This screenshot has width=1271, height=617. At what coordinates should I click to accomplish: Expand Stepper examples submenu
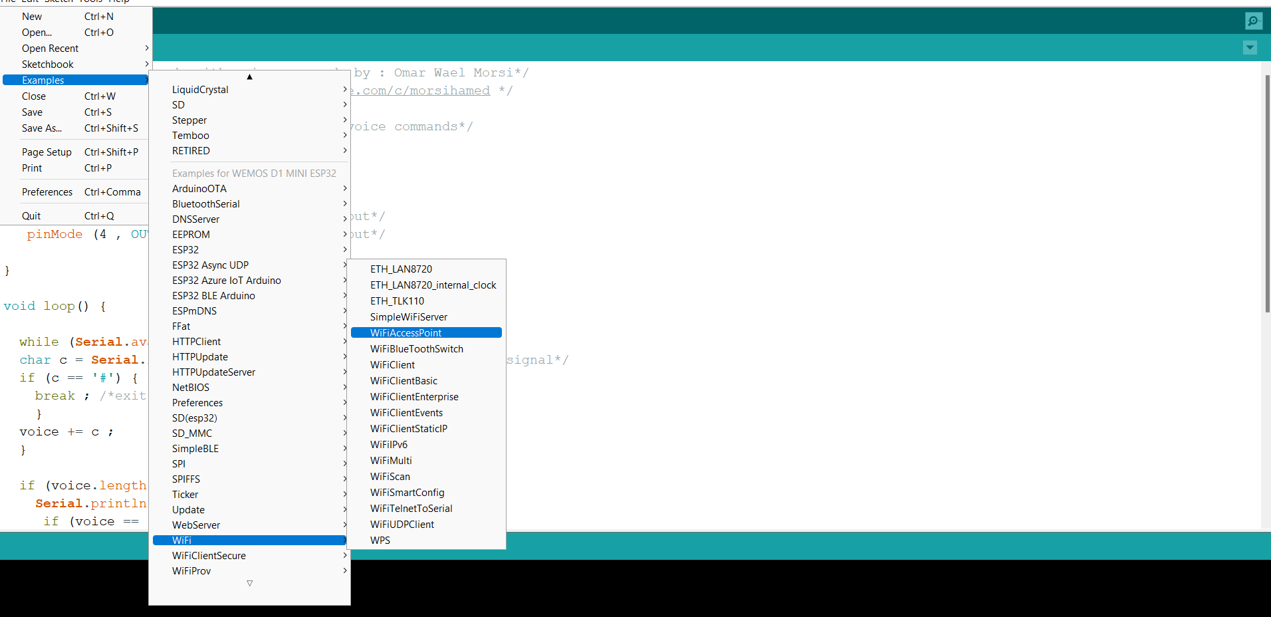click(250, 120)
